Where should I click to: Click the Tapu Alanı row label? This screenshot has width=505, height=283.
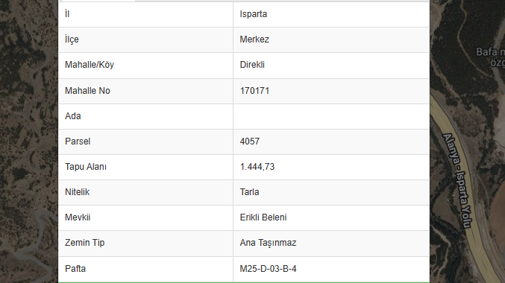point(86,167)
